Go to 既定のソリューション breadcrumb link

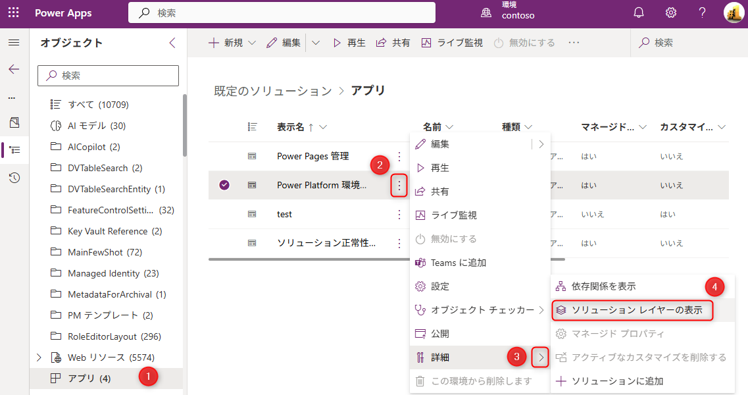[x=272, y=91]
